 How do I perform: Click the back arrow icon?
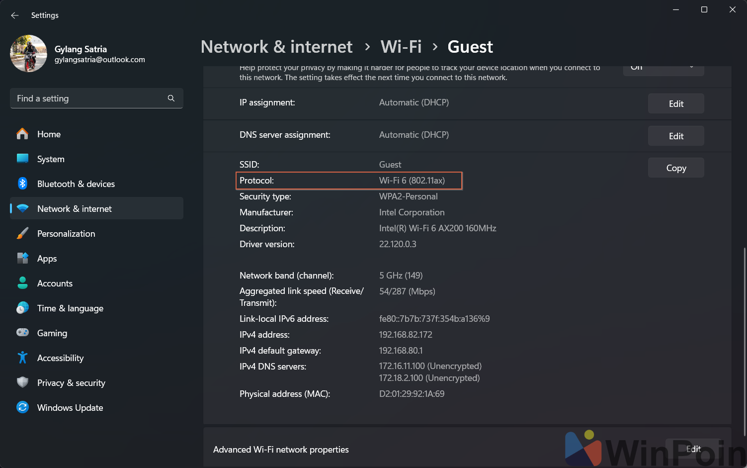coord(15,15)
